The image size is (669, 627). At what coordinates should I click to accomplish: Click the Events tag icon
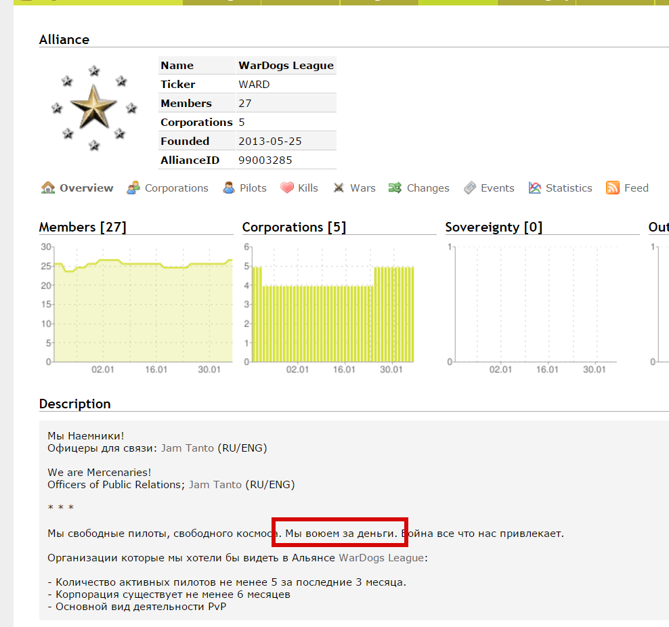[x=470, y=188]
